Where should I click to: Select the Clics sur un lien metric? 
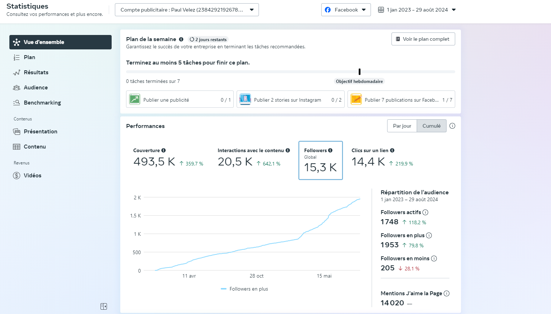(382, 158)
